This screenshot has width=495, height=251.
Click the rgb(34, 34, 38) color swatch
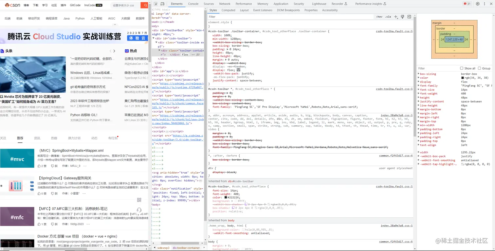pos(463,78)
